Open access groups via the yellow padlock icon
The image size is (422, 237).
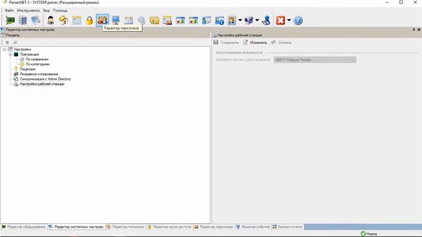click(90, 20)
